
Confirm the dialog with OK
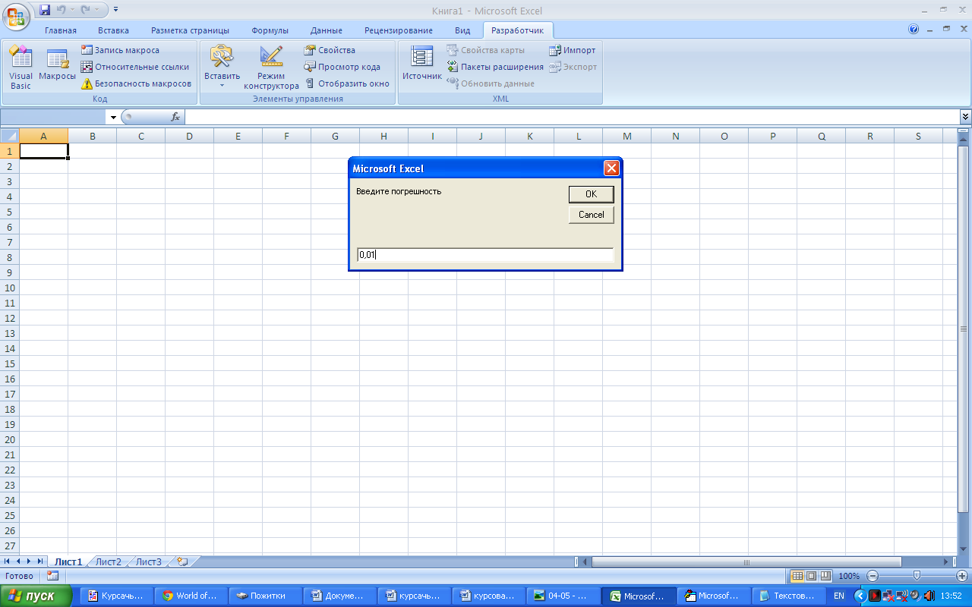591,194
